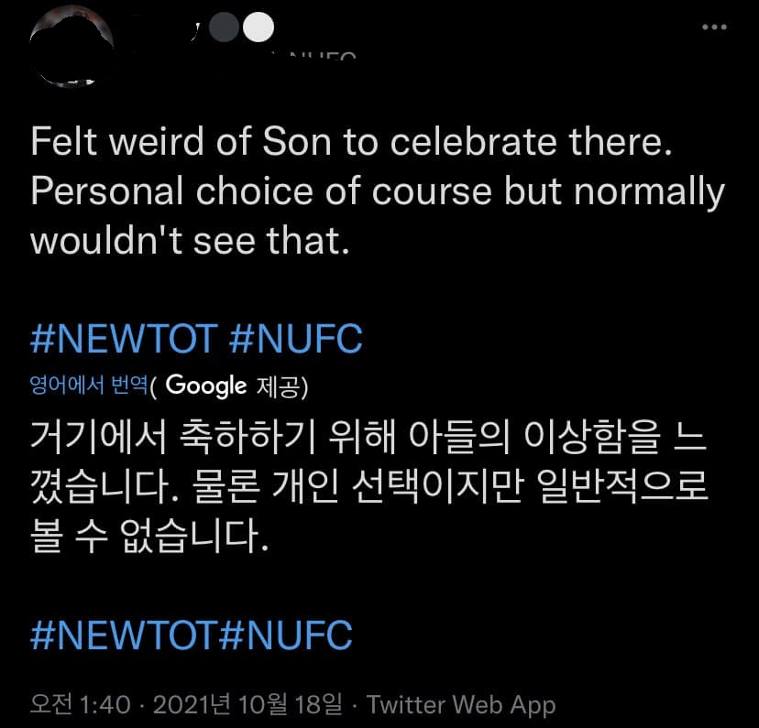Click the white circle emoji in display name
The image size is (759, 728).
click(258, 27)
